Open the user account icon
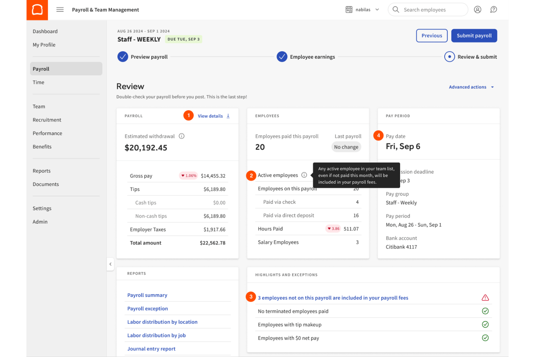 coord(478,10)
